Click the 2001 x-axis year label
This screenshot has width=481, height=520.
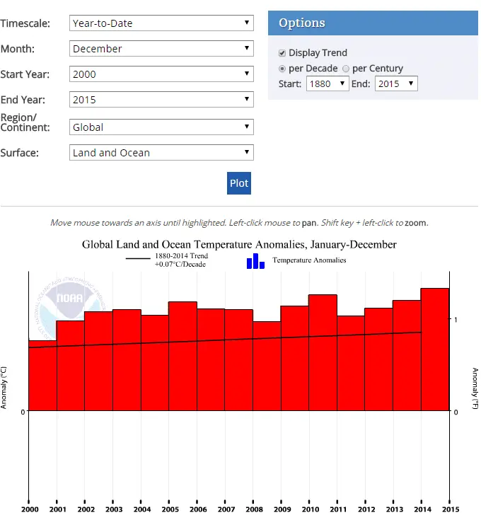click(x=58, y=509)
